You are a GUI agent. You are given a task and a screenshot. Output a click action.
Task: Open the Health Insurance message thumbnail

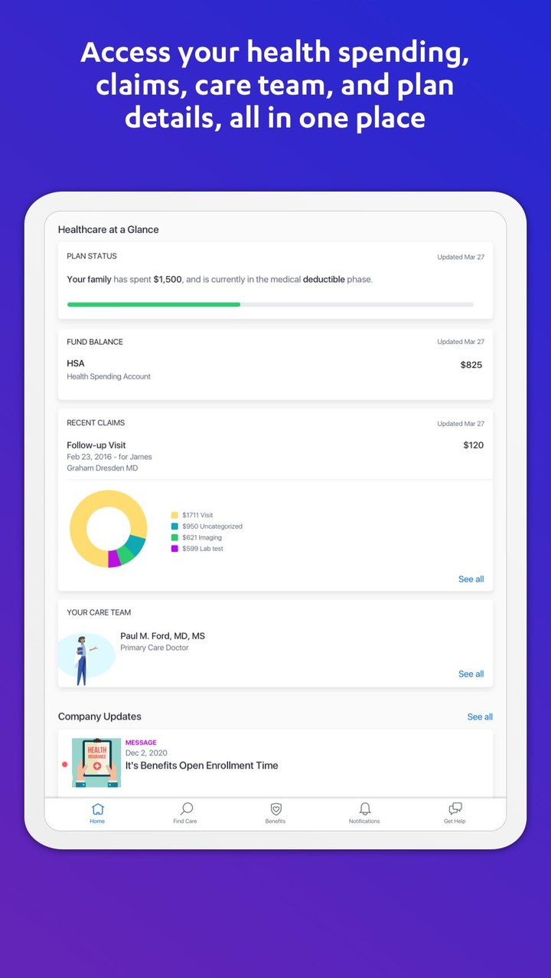[x=96, y=763]
